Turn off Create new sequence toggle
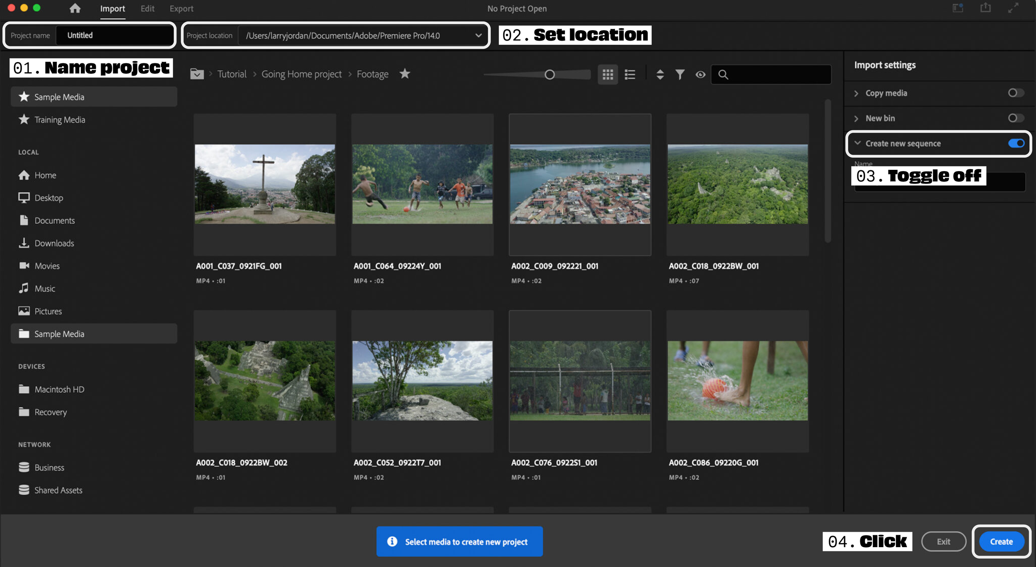The height and width of the screenshot is (567, 1036). (x=1016, y=143)
